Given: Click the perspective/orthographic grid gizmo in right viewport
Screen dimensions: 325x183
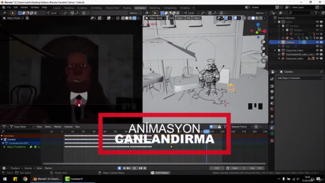Looking at the screenshot, I should [x=264, y=61].
